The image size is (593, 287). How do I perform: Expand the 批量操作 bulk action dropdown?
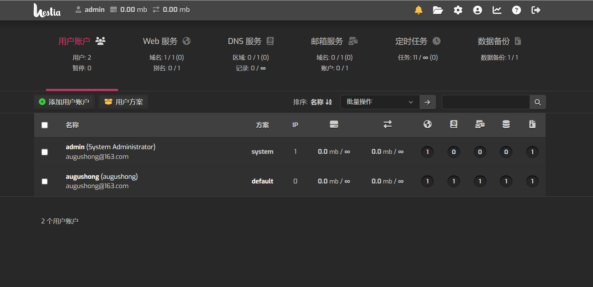380,102
